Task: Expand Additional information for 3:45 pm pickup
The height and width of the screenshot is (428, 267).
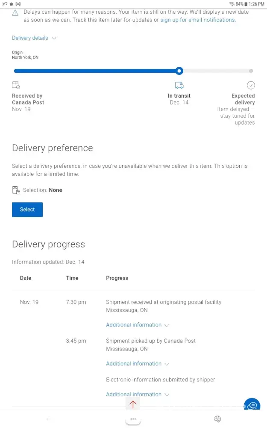Action: (138, 364)
